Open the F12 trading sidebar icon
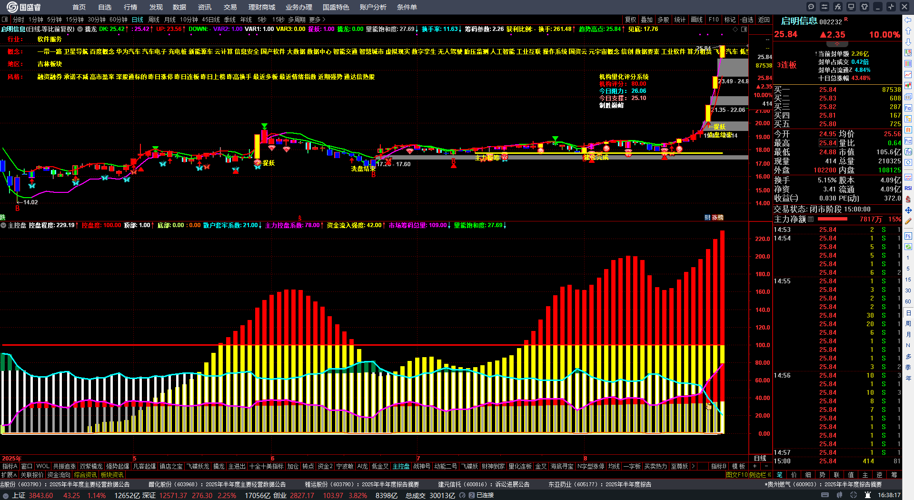Image resolution: width=914 pixels, height=500 pixels. pos(908,141)
